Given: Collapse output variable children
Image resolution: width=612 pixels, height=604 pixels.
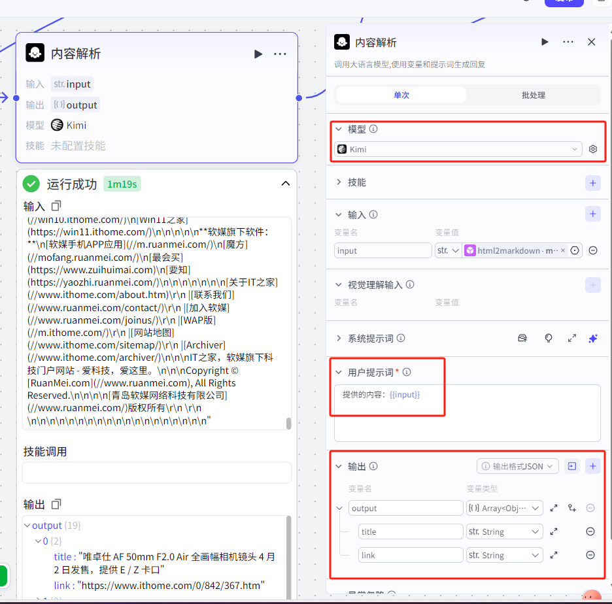Looking at the screenshot, I should click(x=339, y=509).
